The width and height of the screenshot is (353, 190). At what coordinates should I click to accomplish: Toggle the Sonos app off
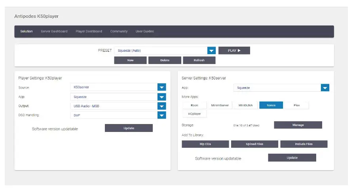[x=271, y=105]
